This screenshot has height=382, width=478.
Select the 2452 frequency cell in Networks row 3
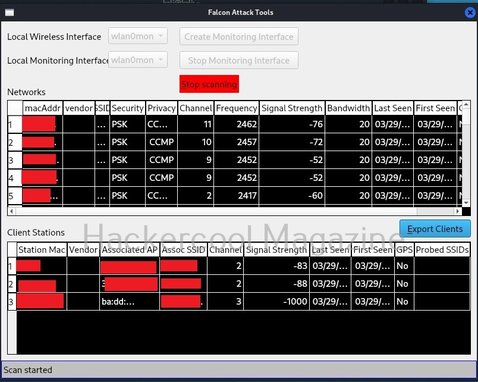pos(237,160)
